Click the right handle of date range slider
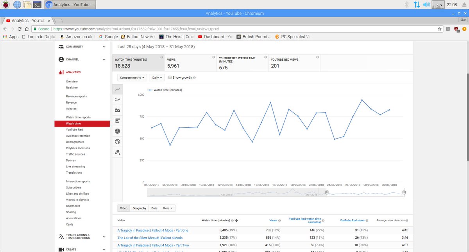Viewport: 469px width, 252px height. (404, 192)
